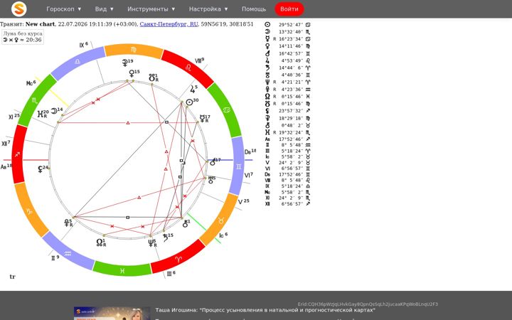Click the Erid code text in the footer
This screenshot has height=320, width=512.
click(368, 304)
